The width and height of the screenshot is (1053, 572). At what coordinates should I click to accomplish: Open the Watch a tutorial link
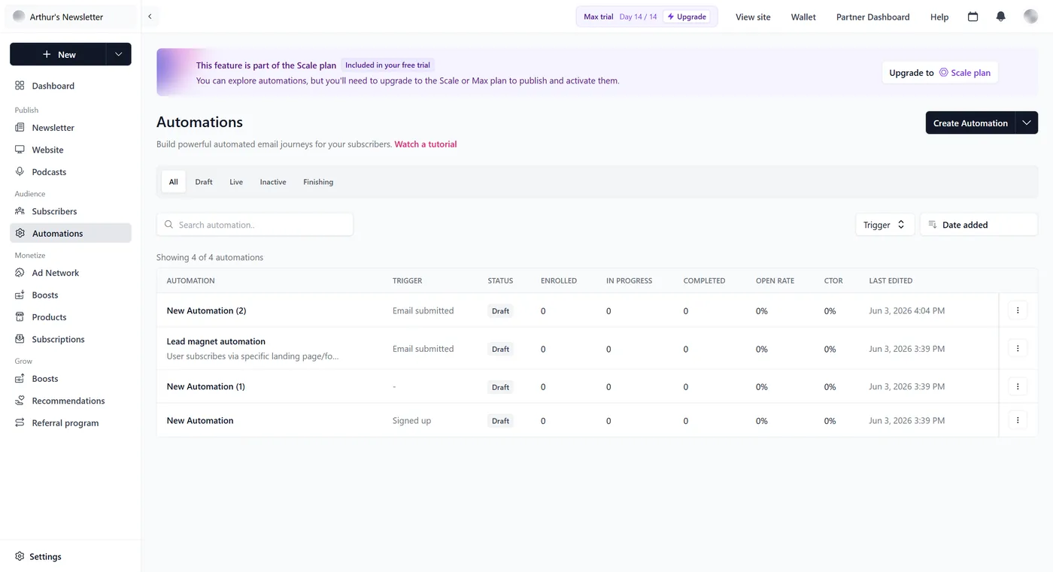pyautogui.click(x=426, y=144)
